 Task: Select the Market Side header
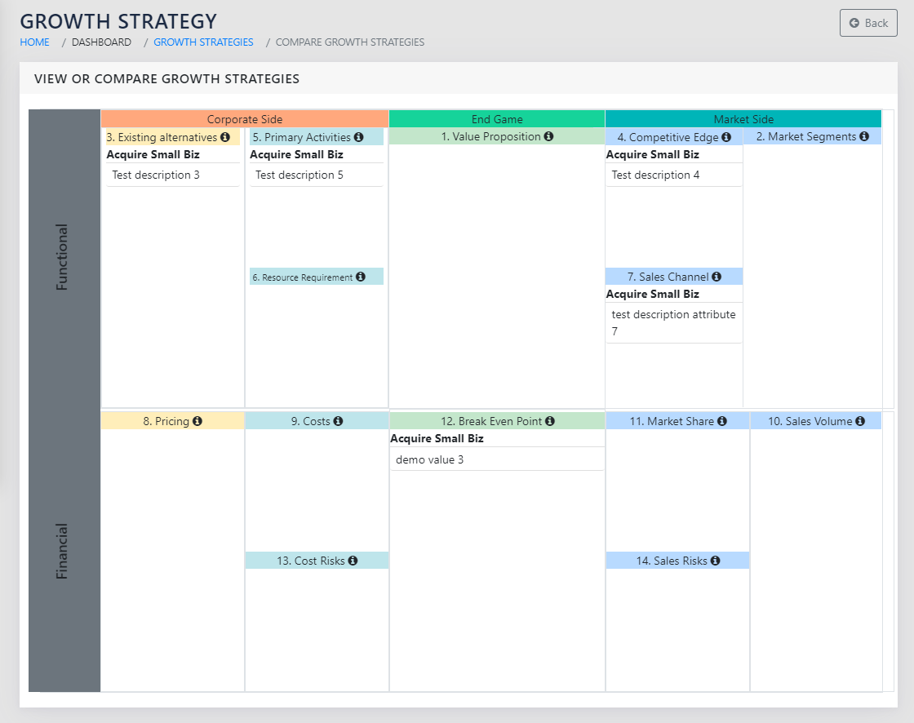coord(743,119)
